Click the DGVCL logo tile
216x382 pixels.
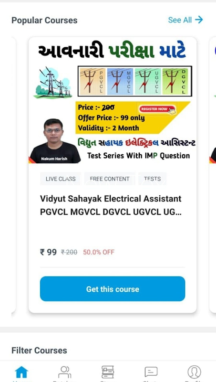[175, 81]
